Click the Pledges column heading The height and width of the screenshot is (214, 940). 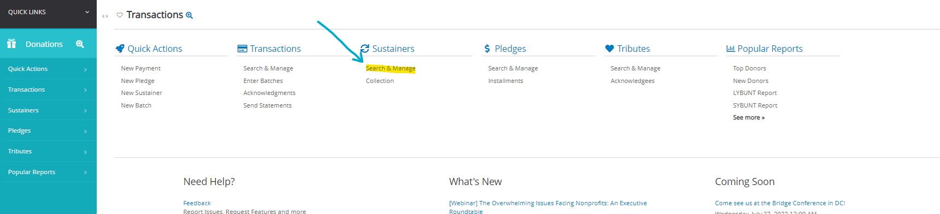[510, 49]
